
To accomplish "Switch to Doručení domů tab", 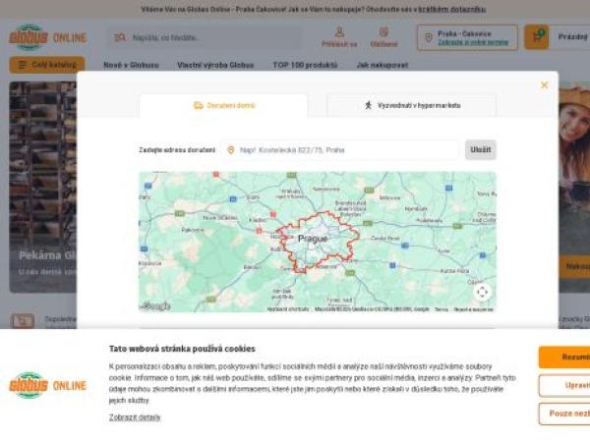I will click(x=223, y=105).
